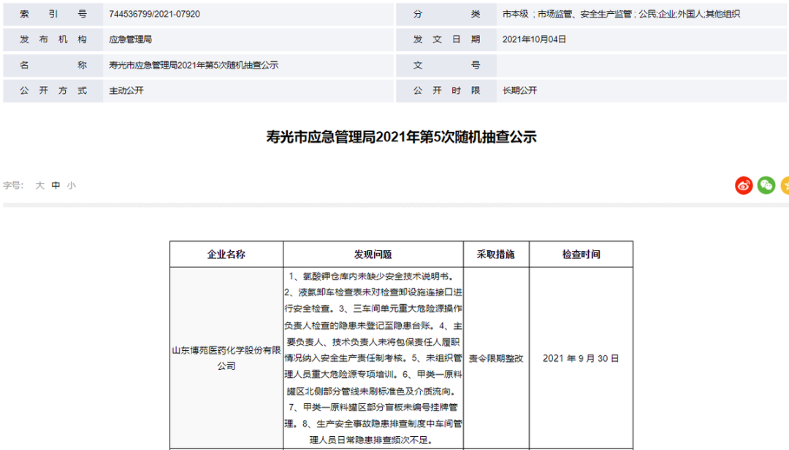Click the 发布机构 label

point(53,39)
